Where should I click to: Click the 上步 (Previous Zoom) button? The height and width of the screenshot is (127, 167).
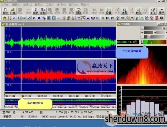pyautogui.click(x=132, y=11)
